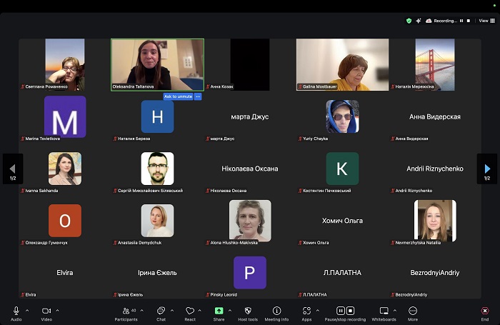Click the green Share screen icon

219,311
